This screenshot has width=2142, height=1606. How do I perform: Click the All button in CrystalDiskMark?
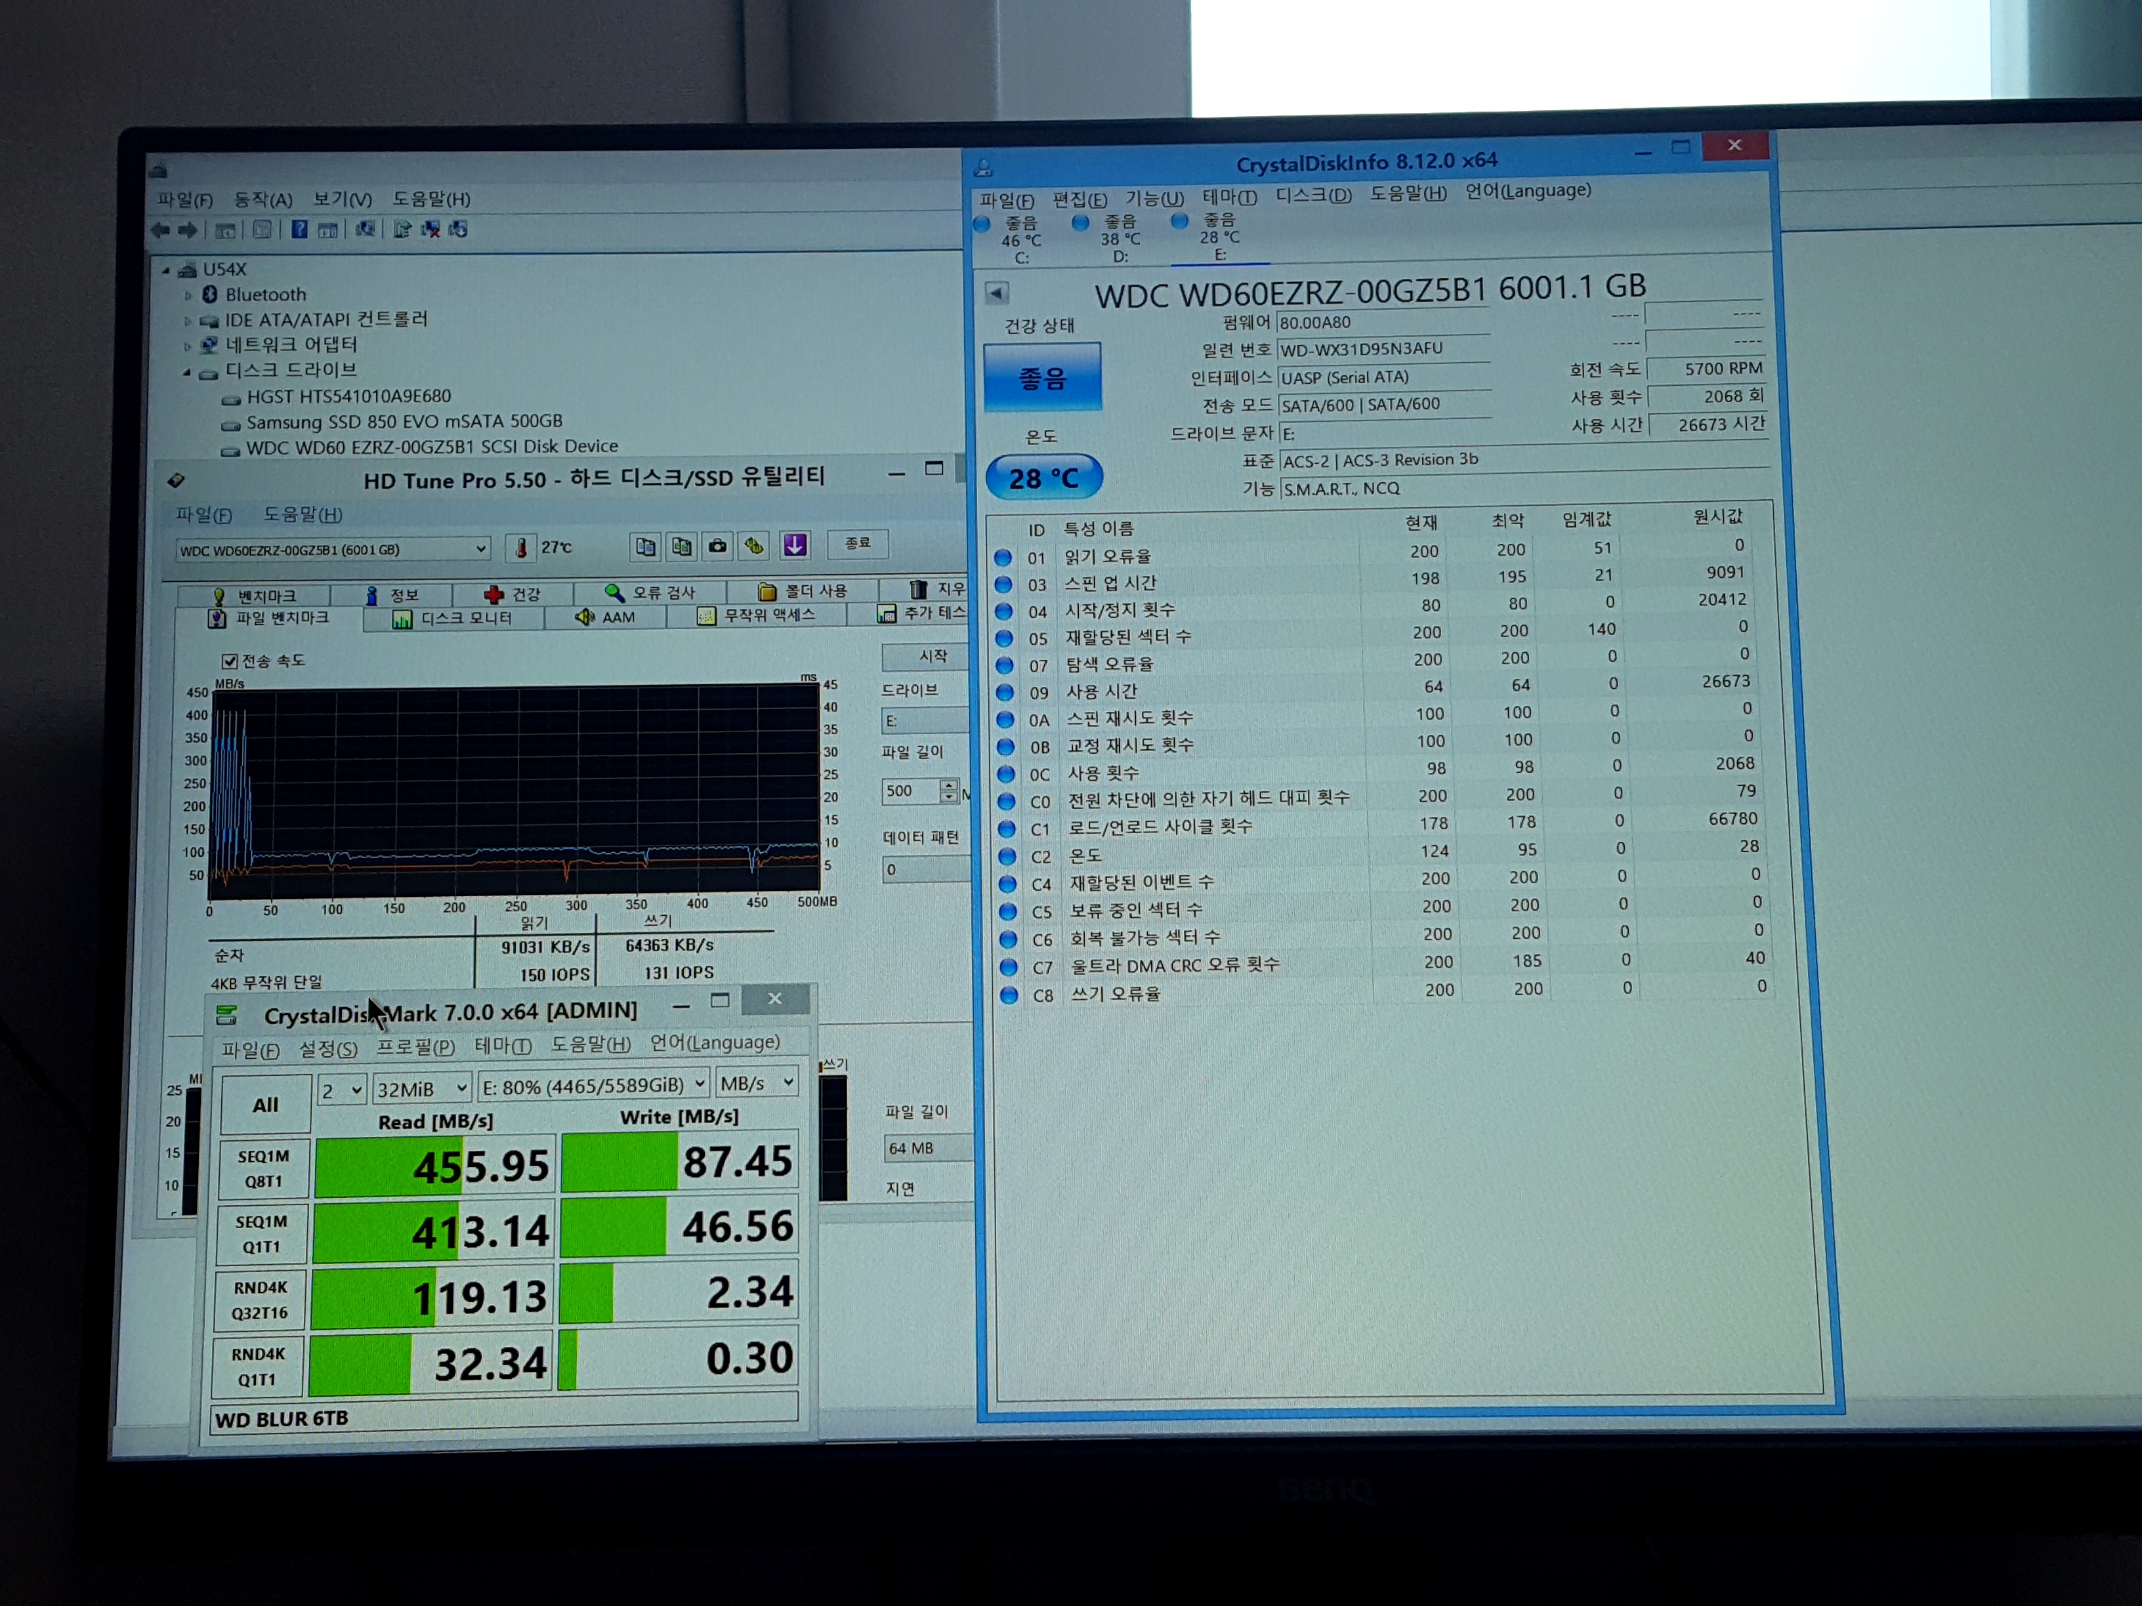pyautogui.click(x=265, y=1105)
